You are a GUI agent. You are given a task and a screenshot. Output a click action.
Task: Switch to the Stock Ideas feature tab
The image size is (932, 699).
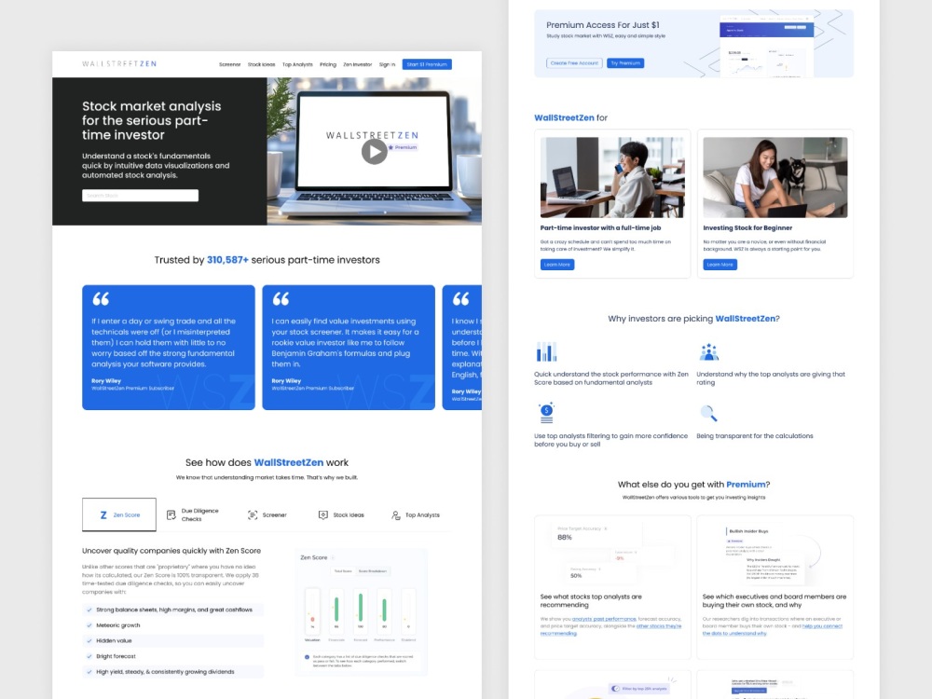click(341, 514)
